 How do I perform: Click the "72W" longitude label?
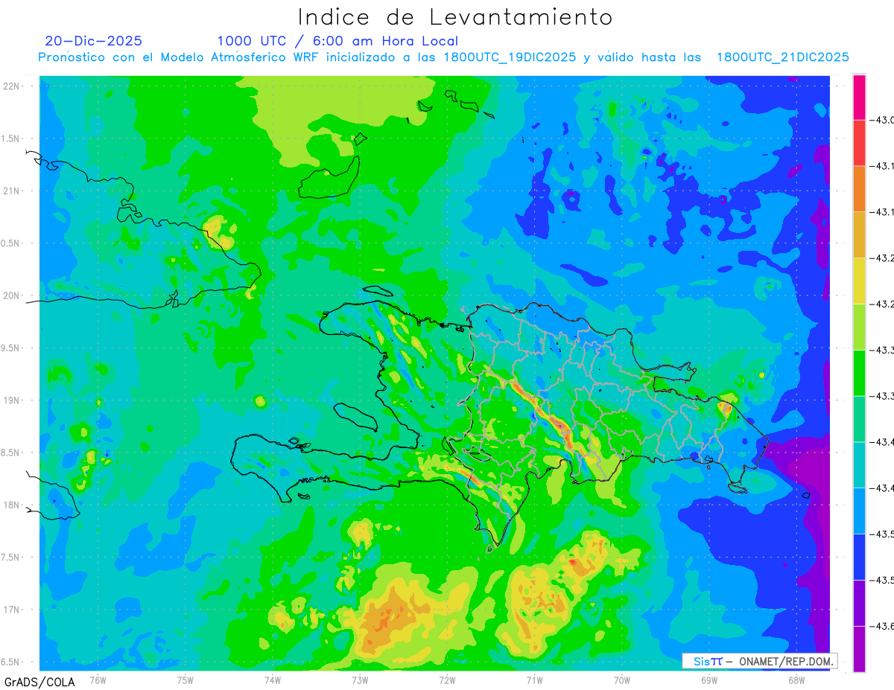tap(447, 680)
